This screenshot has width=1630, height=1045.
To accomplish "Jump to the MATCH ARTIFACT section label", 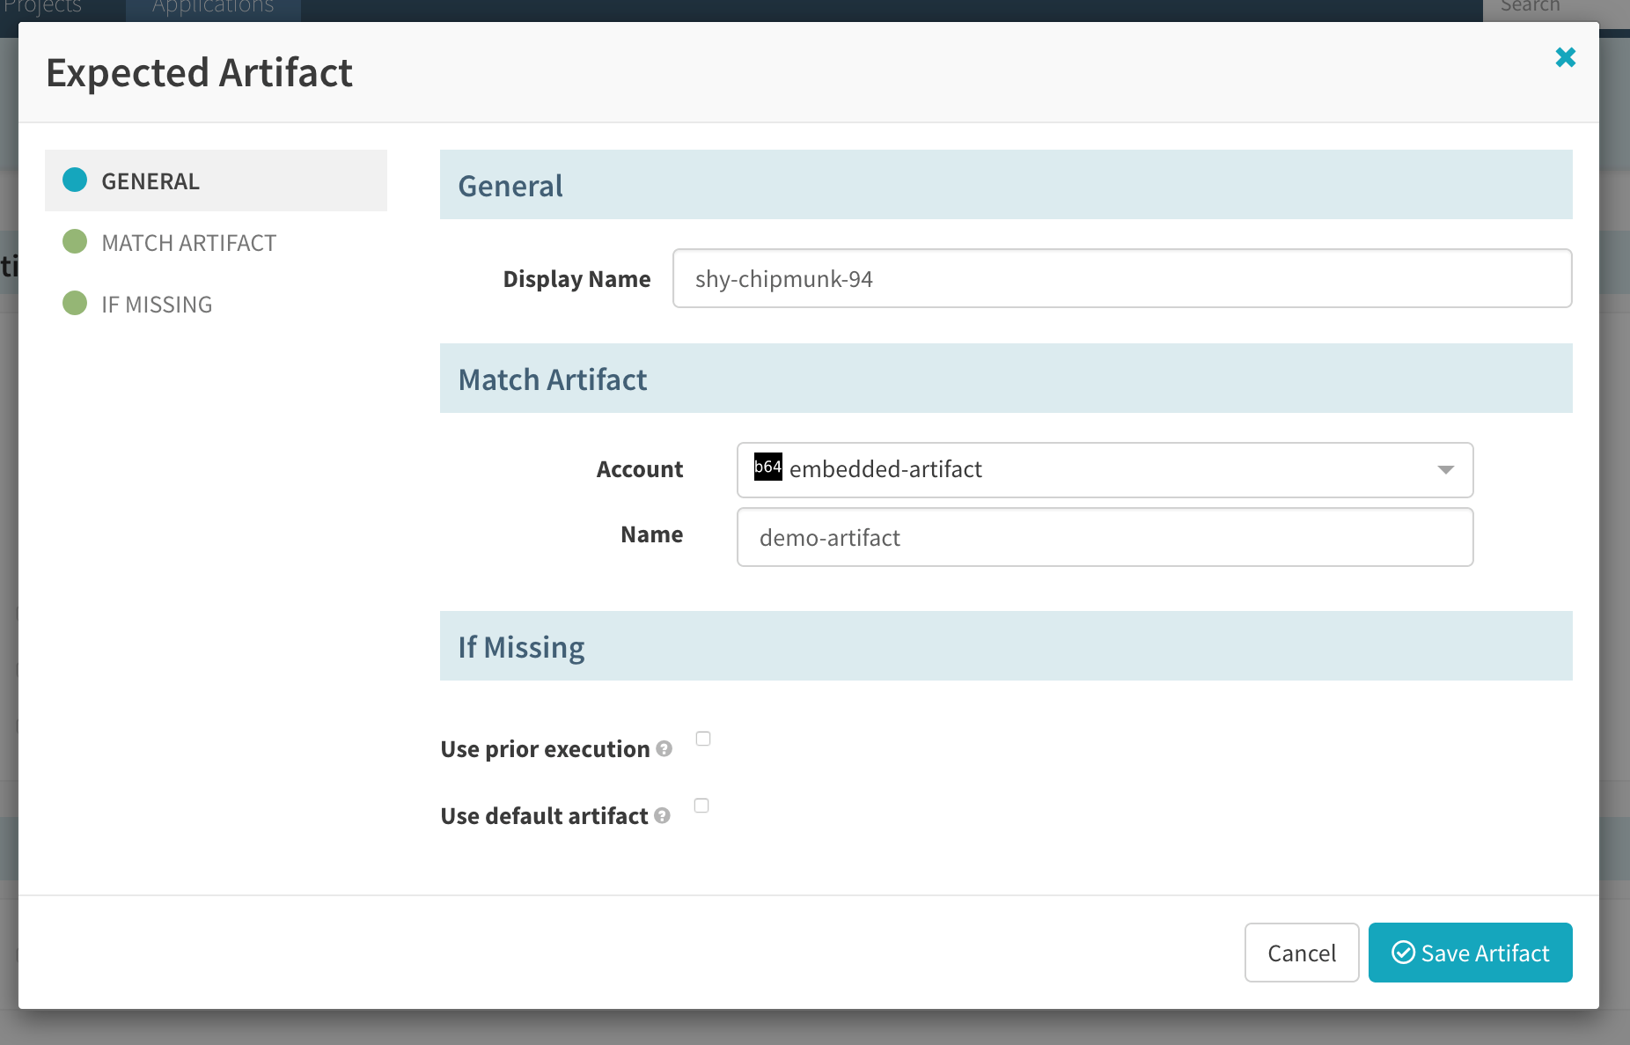I will (x=188, y=243).
